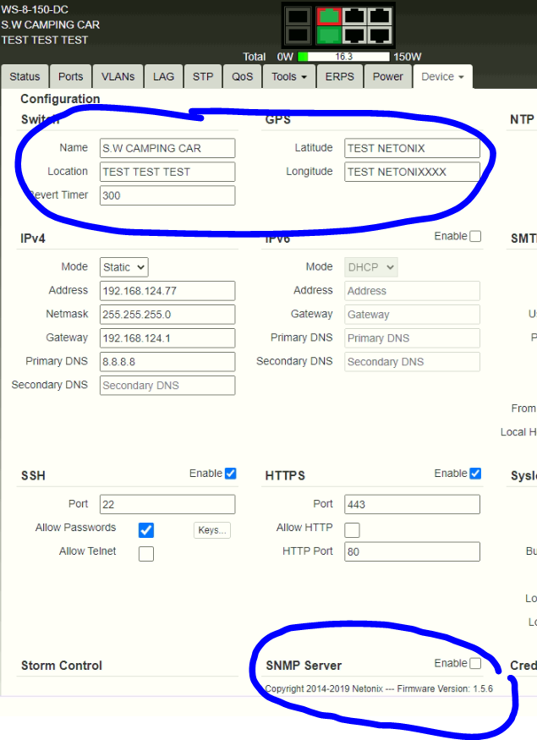The width and height of the screenshot is (537, 740).
Task: Click the total power usage bar
Action: pyautogui.click(x=343, y=57)
